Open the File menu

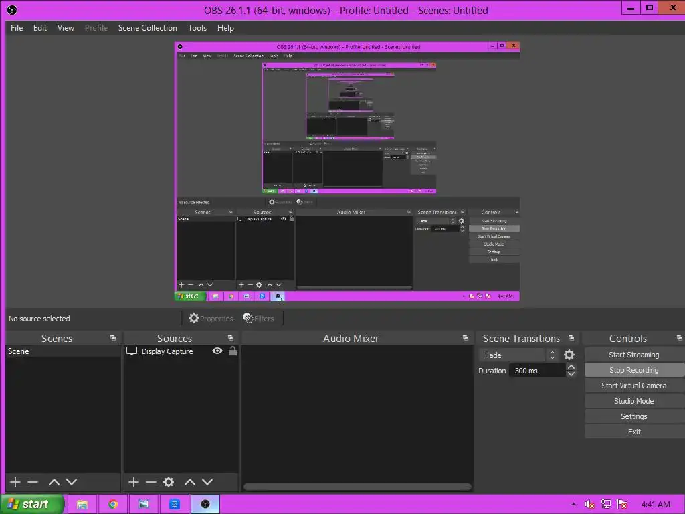[17, 28]
